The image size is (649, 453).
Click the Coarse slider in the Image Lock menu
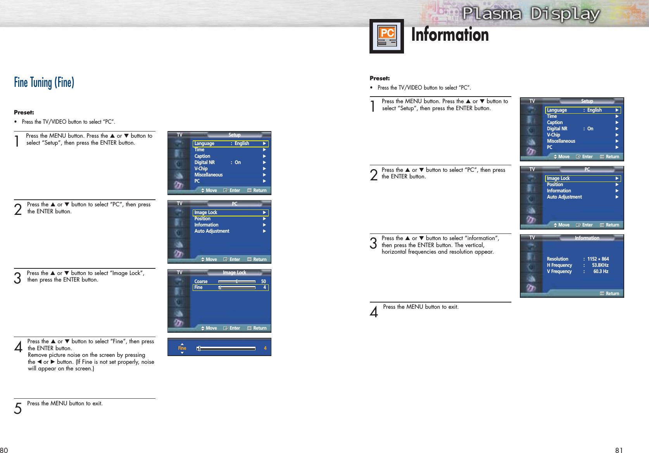[237, 282]
